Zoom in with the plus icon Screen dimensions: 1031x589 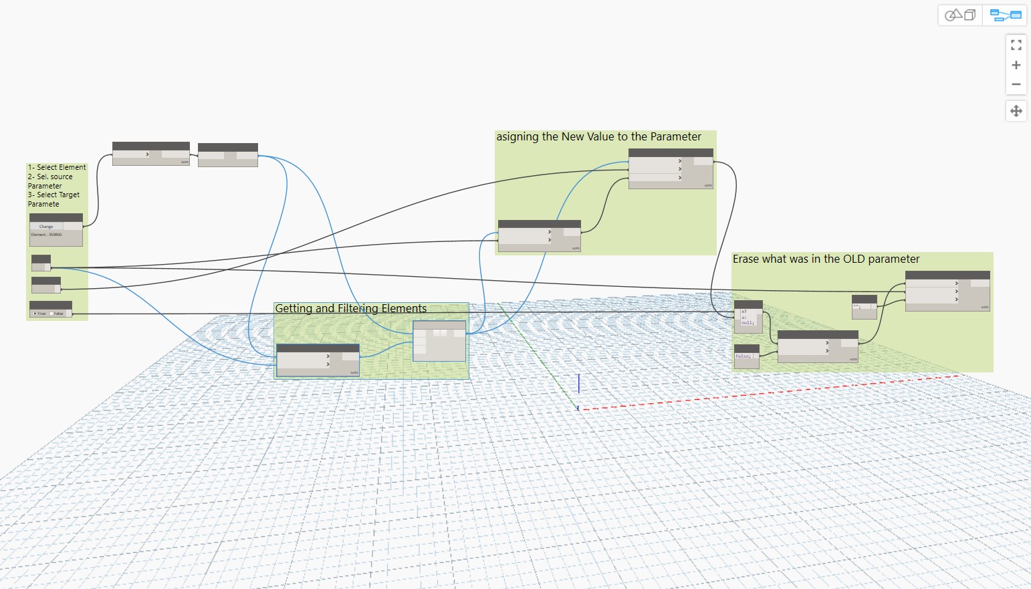[1016, 65]
